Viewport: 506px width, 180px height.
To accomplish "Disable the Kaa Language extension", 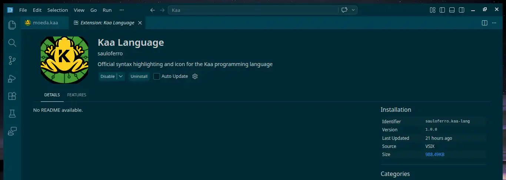I will [107, 76].
